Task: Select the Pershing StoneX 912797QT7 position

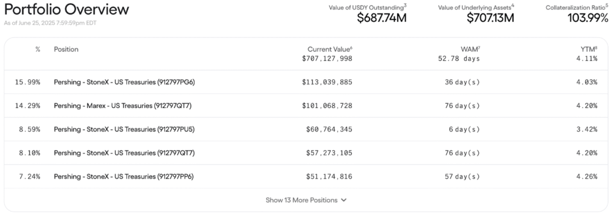Action: pyautogui.click(x=124, y=153)
